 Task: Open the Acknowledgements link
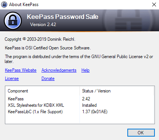point(59,70)
